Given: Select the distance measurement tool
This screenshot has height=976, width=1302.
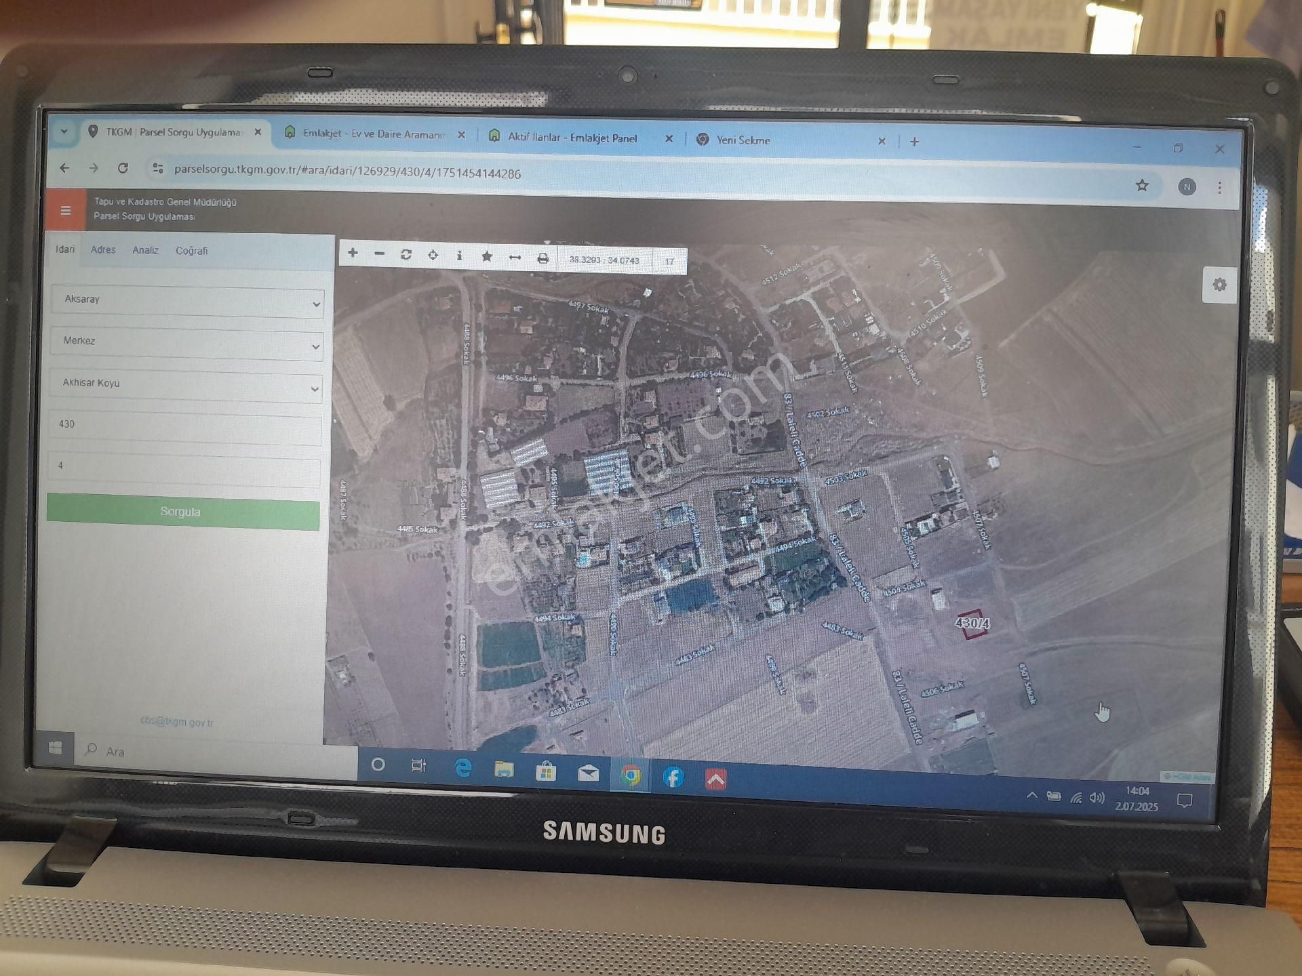Looking at the screenshot, I should pyautogui.click(x=515, y=257).
